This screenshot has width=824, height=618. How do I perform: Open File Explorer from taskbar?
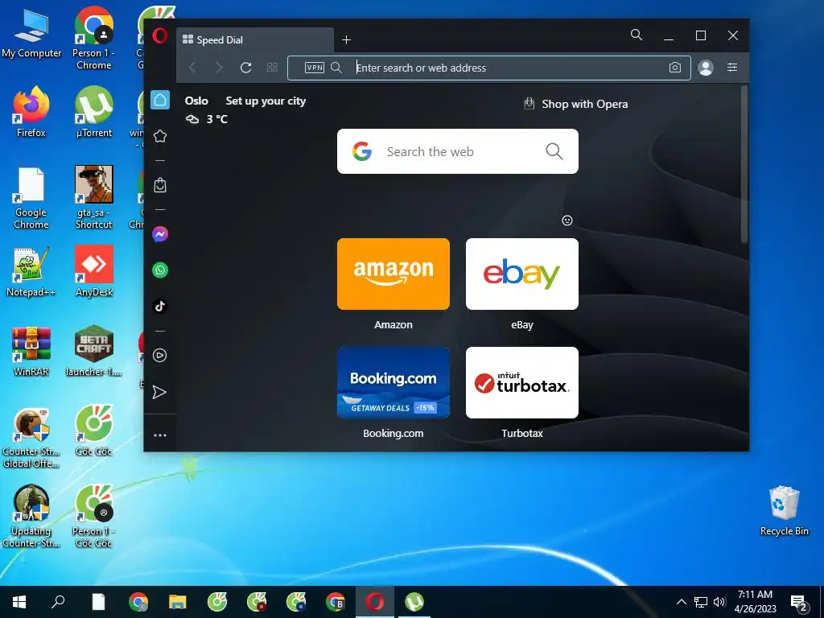click(x=178, y=602)
